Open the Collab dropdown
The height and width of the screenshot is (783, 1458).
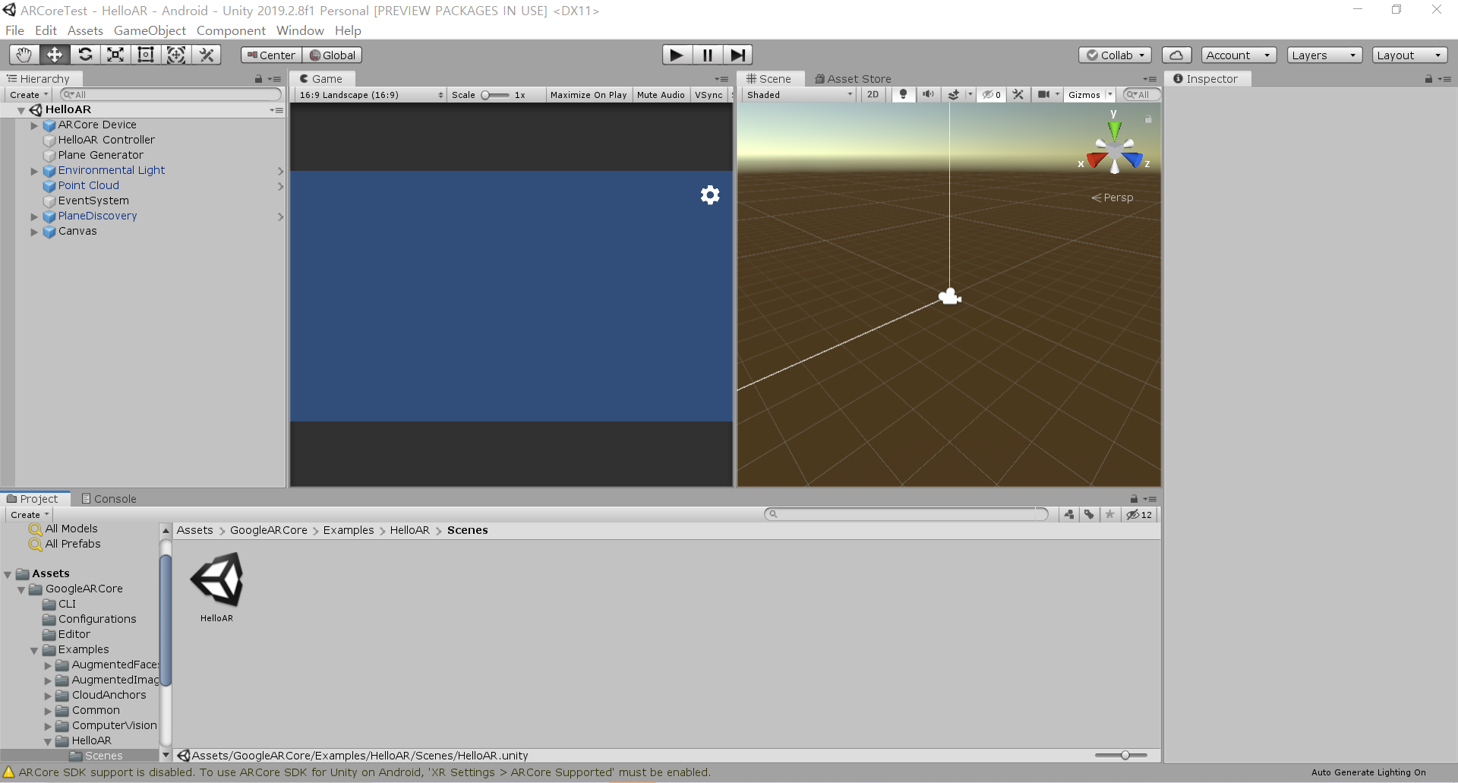1116,55
